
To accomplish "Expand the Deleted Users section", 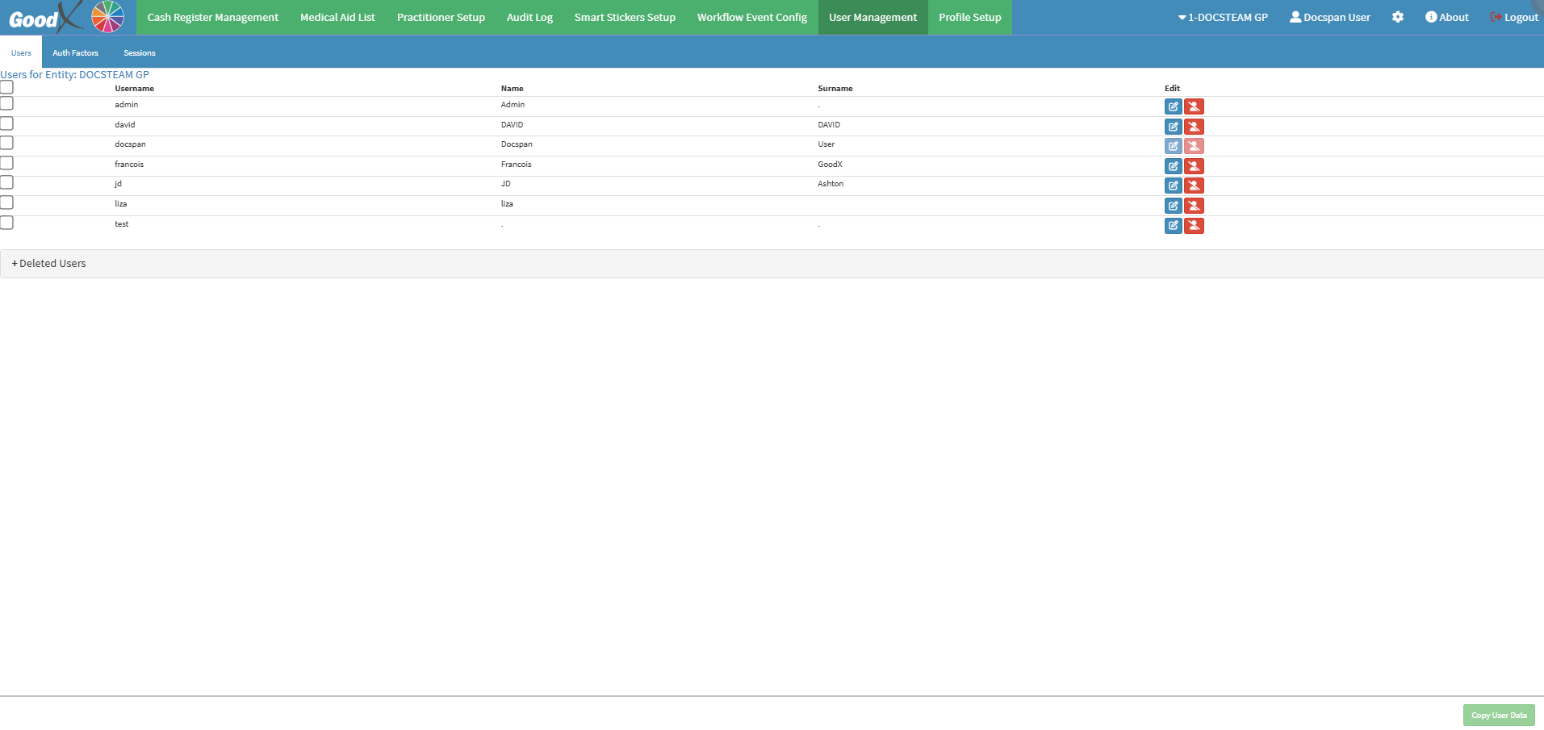I will 49,264.
